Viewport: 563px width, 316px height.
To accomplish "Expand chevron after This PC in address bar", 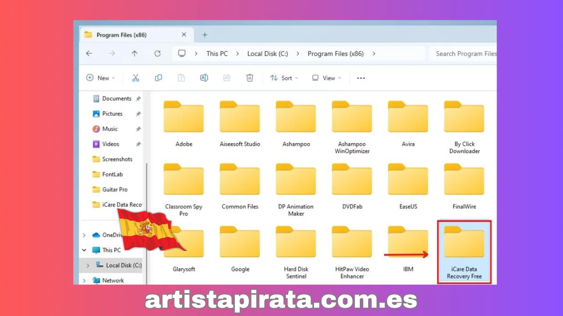I will [x=238, y=54].
